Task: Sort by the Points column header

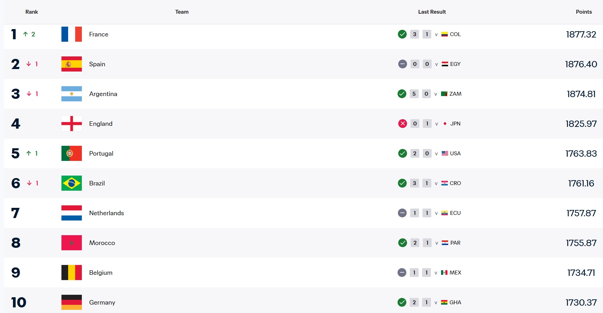Action: click(584, 12)
